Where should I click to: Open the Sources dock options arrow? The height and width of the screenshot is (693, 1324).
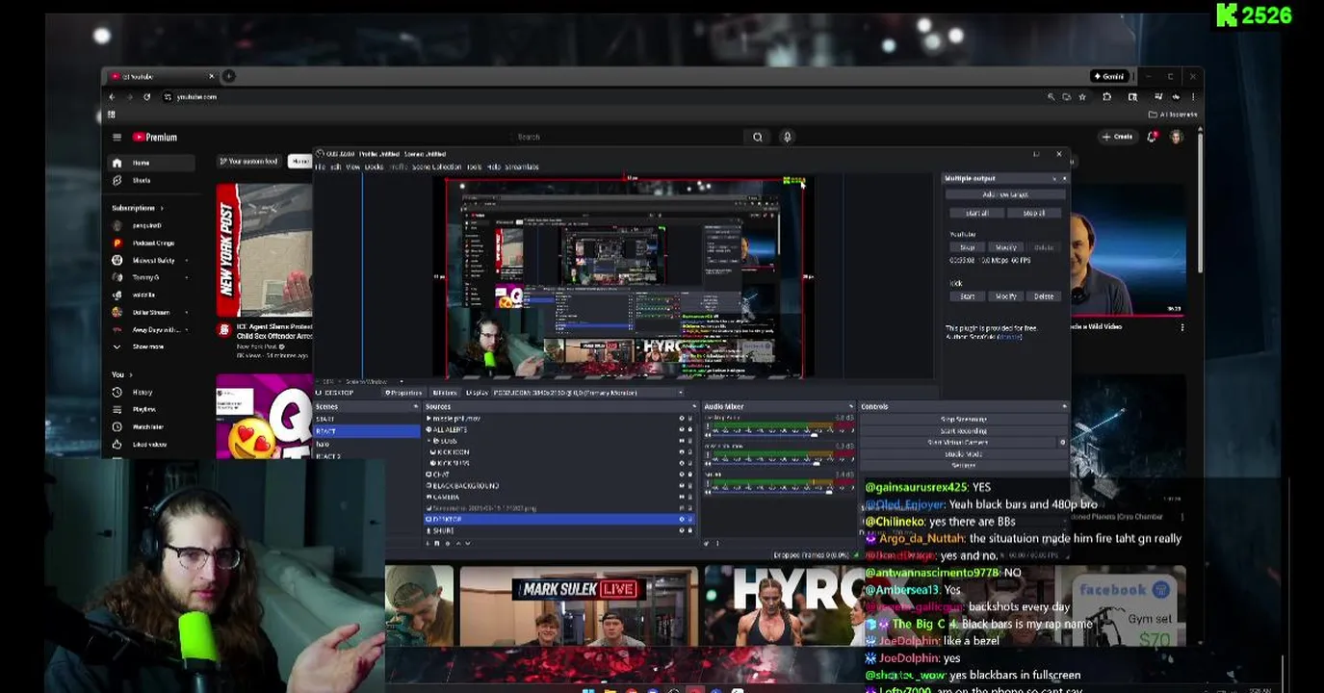coord(692,407)
